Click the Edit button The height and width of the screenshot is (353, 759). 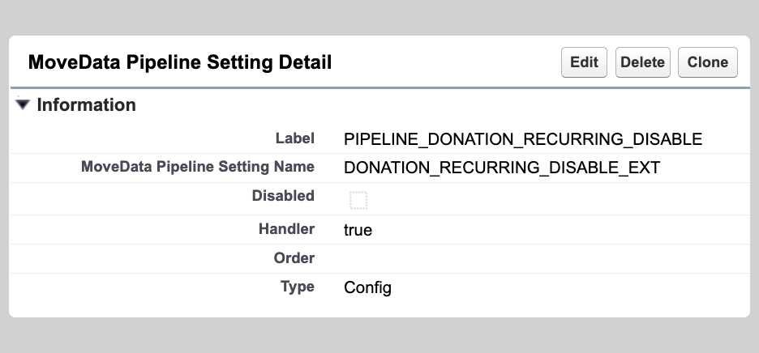[x=584, y=62]
